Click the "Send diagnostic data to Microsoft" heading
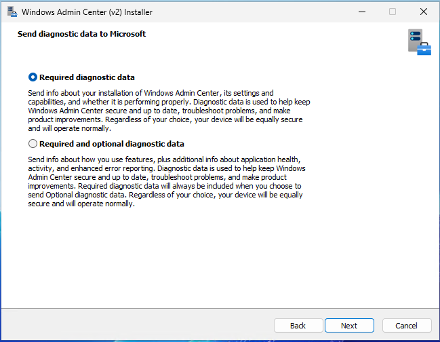 pyautogui.click(x=81, y=34)
